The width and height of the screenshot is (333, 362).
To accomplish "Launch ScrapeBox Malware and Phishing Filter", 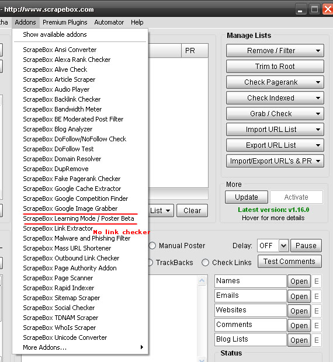I will (80, 238).
